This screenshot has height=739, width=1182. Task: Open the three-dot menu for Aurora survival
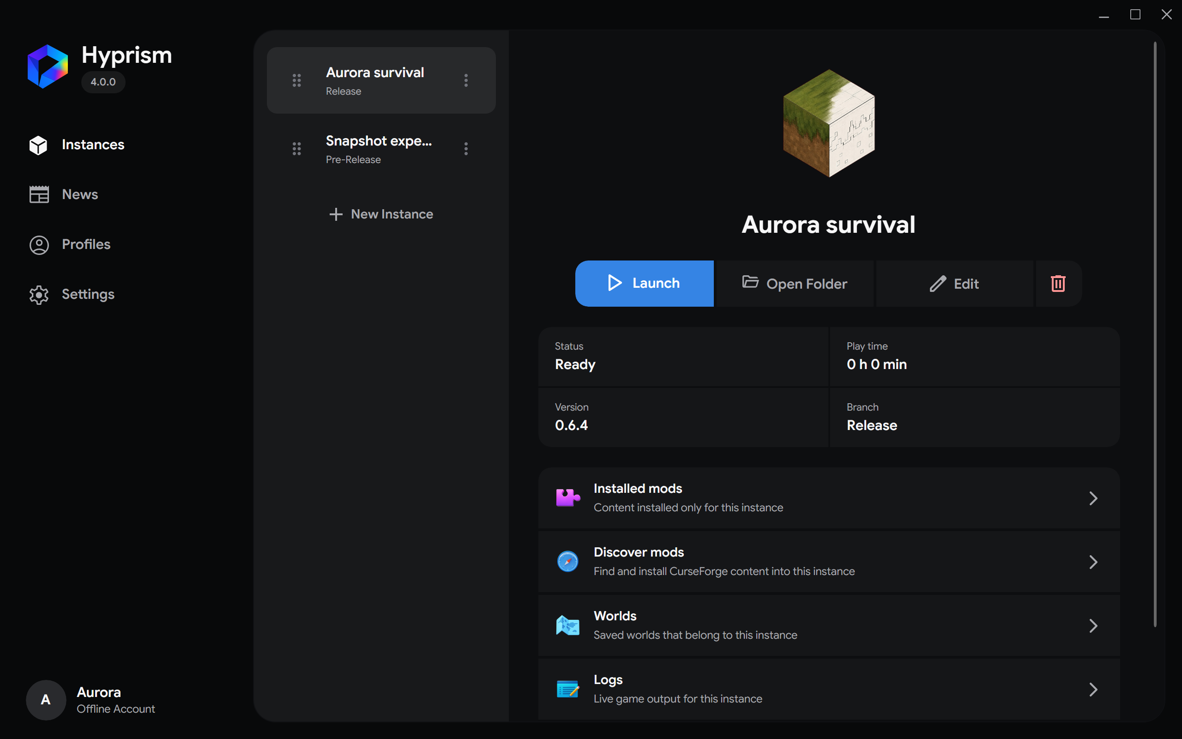click(466, 80)
